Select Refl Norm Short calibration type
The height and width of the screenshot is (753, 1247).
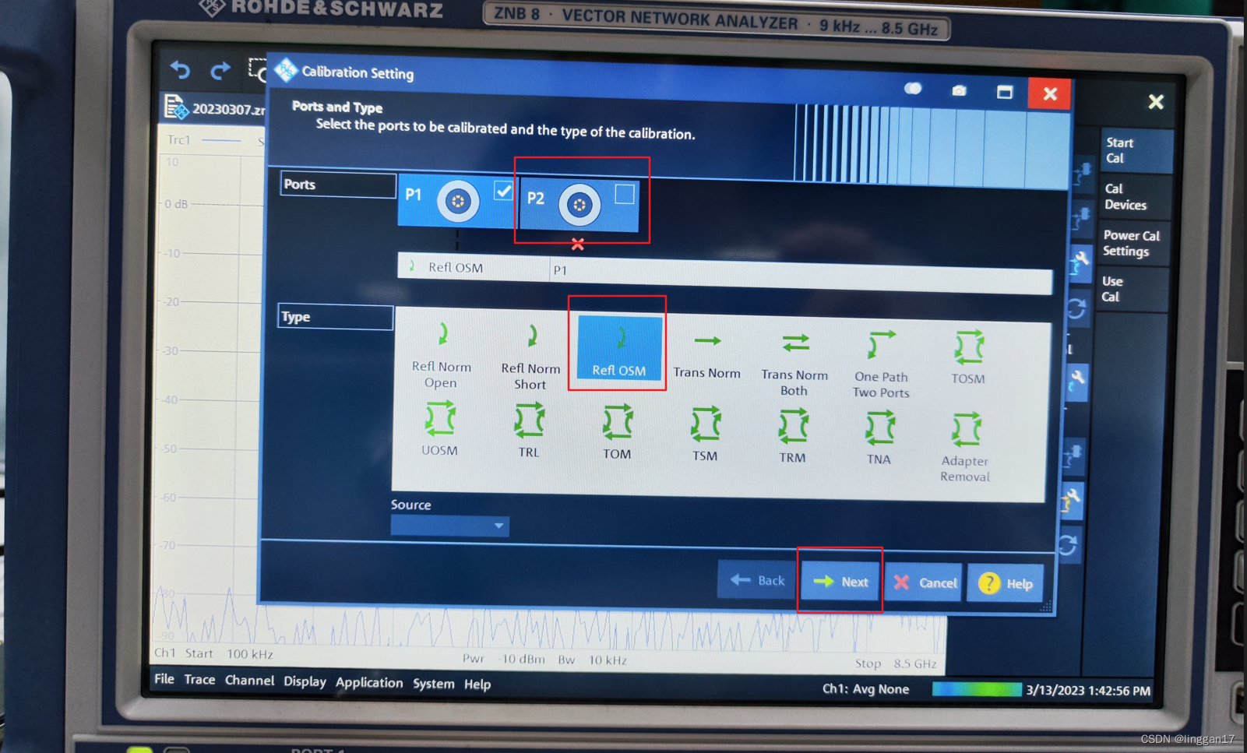[530, 357]
